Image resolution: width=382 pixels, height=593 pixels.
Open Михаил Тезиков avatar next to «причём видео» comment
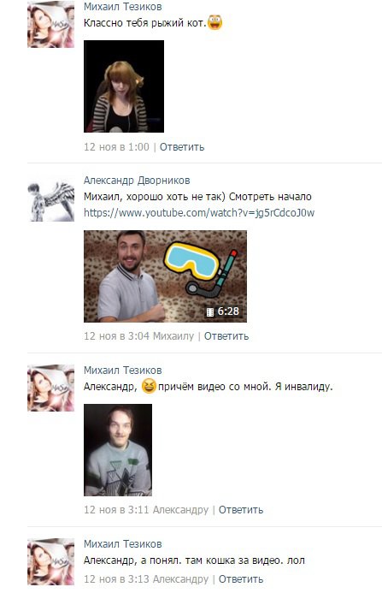click(50, 388)
